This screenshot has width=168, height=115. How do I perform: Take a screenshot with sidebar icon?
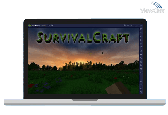click(141, 58)
